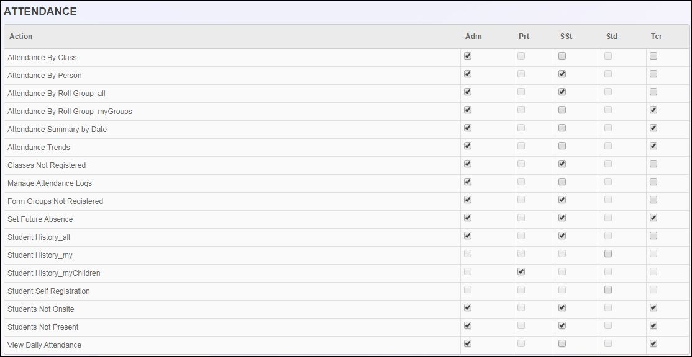Enable Tcr for Attendance By Roll Group_all

[653, 92]
